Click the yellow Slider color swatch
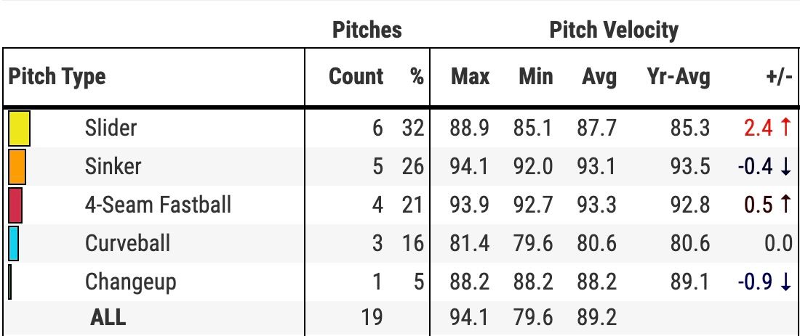 [18, 128]
